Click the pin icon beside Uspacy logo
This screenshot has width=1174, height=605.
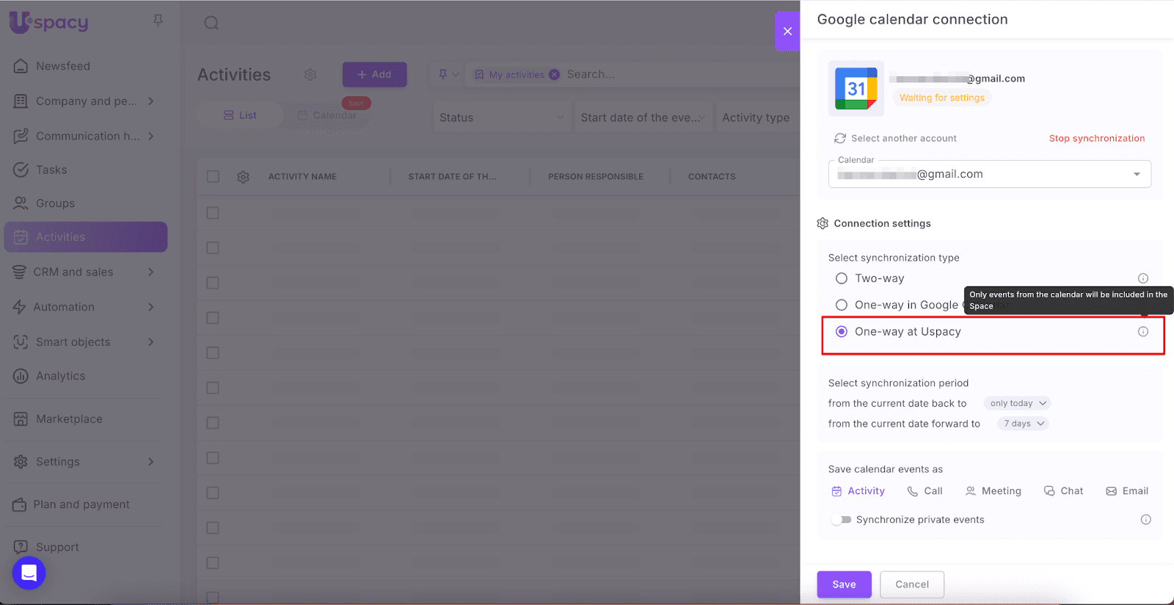158,21
